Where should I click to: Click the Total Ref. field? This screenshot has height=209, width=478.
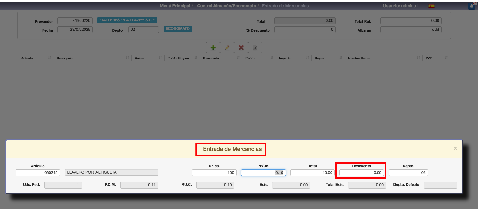411,21
